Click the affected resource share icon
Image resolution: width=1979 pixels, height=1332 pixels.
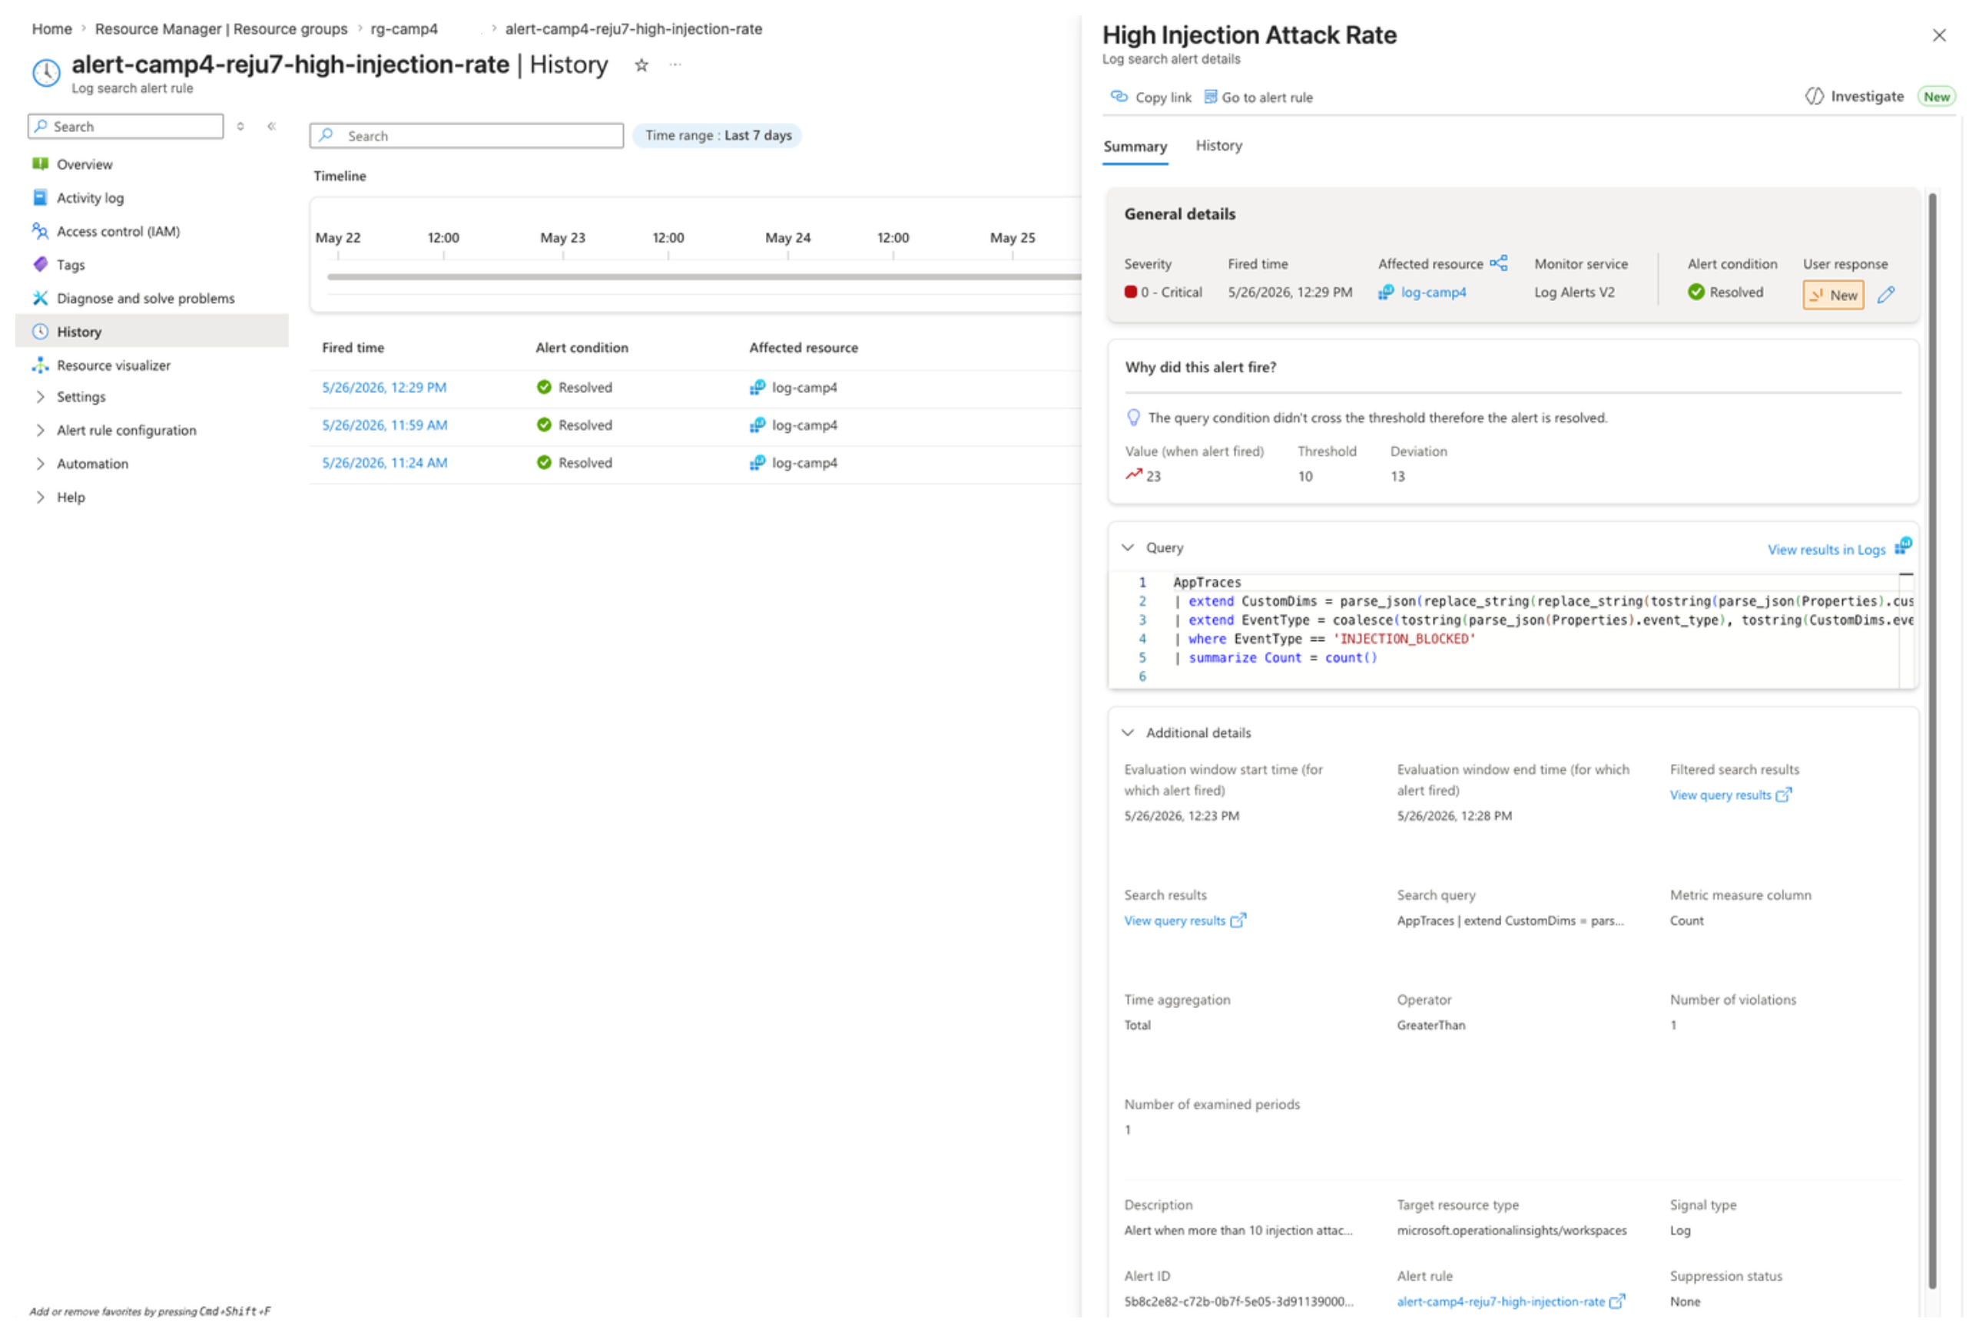(x=1499, y=263)
